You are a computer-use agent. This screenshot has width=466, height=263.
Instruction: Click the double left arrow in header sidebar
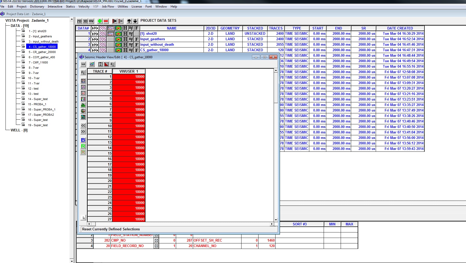(x=83, y=126)
